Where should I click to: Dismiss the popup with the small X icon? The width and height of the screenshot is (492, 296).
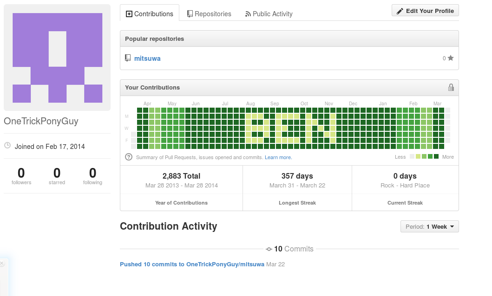pyautogui.click(x=1, y=264)
